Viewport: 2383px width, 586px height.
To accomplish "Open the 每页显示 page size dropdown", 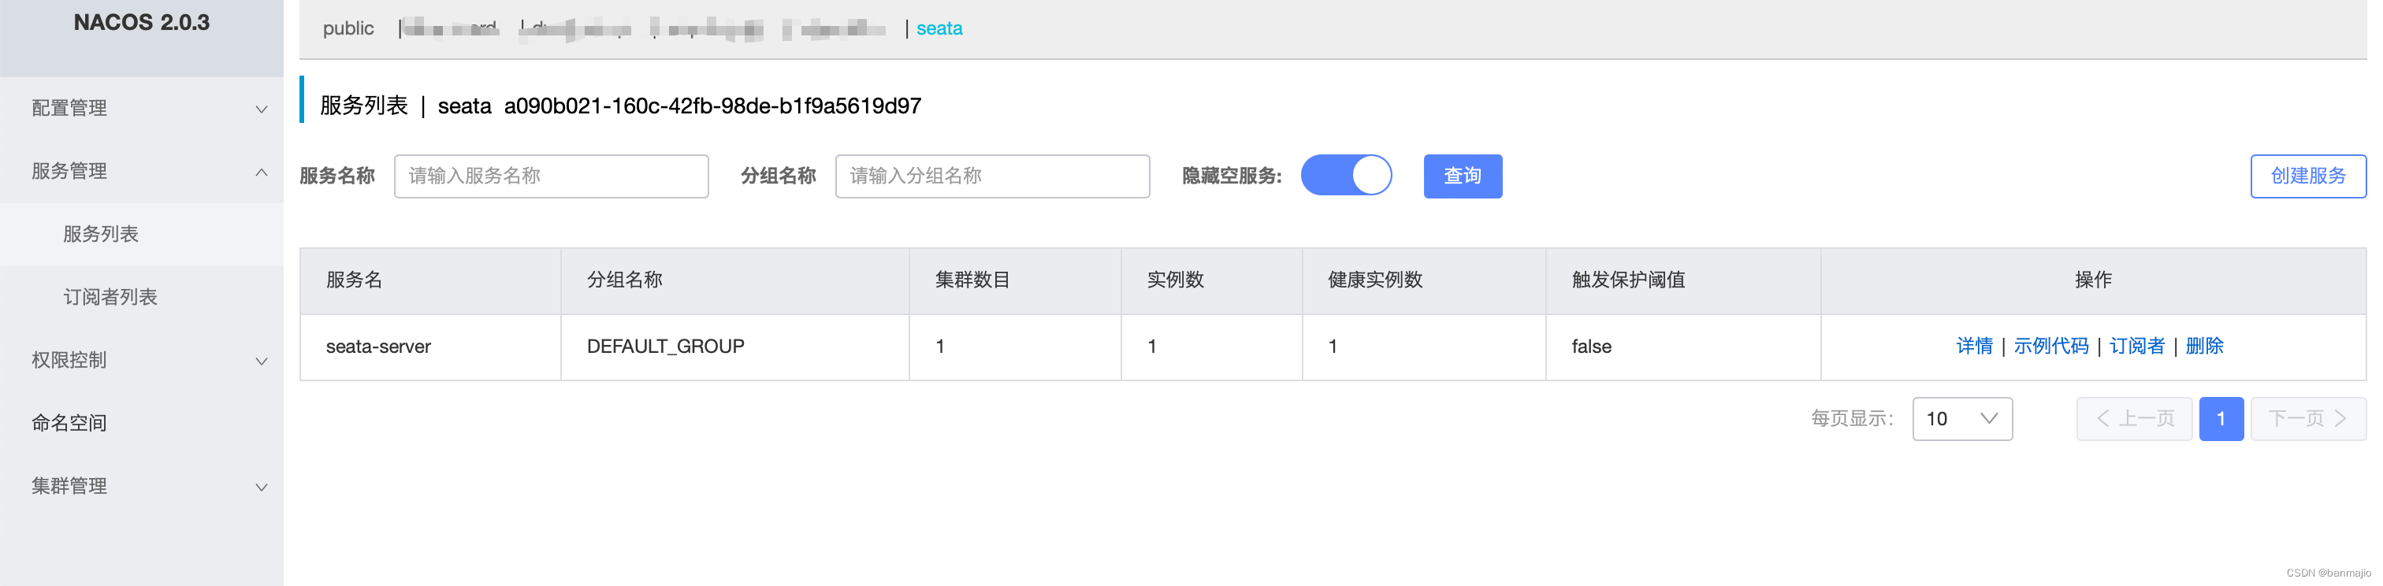I will click(1962, 419).
